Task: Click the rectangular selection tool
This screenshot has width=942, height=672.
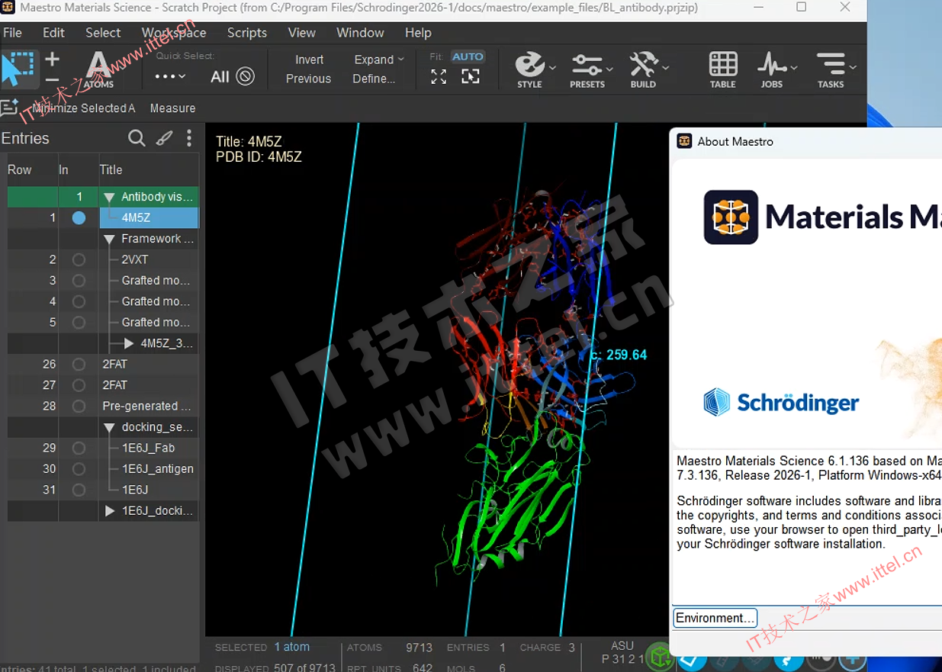Action: tap(18, 69)
